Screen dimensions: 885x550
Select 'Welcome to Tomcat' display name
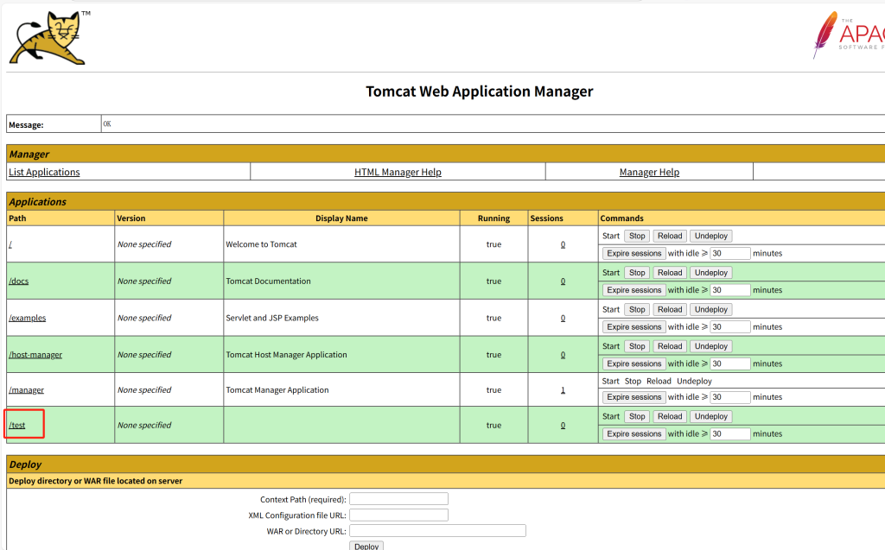point(261,244)
